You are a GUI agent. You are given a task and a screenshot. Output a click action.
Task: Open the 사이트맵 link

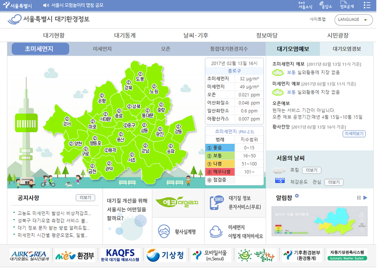click(318, 19)
